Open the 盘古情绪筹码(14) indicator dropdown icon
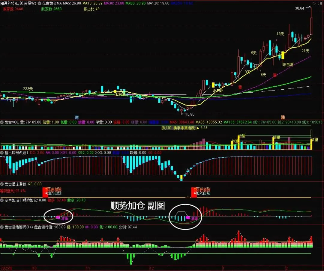324x271 pixels. (2, 227)
